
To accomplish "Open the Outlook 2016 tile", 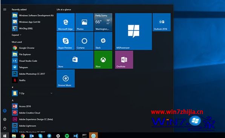I will coord(162,22).
